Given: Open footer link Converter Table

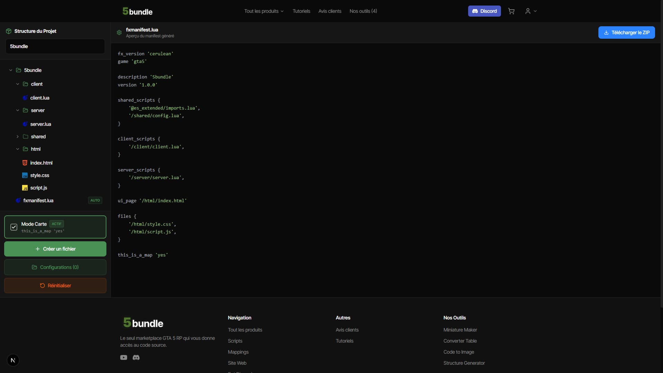Looking at the screenshot, I should click(460, 341).
